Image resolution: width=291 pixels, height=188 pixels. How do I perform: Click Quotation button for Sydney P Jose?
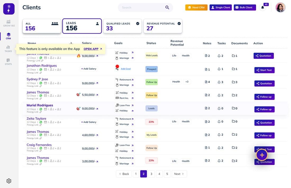(x=264, y=83)
